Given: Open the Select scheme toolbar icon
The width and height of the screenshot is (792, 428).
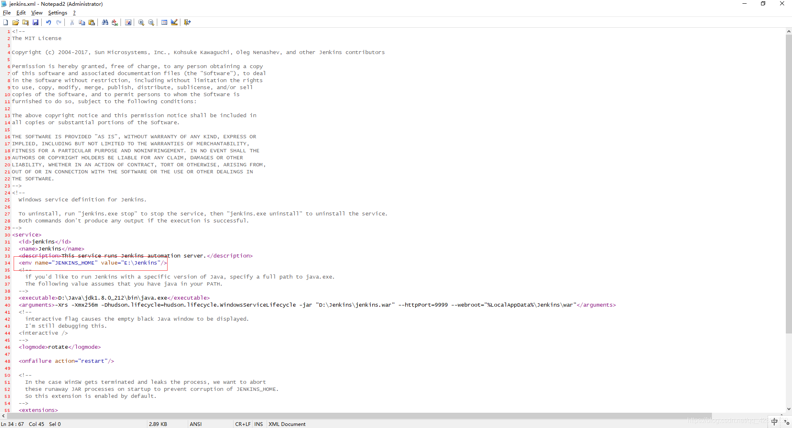Looking at the screenshot, I should pyautogui.click(x=164, y=22).
